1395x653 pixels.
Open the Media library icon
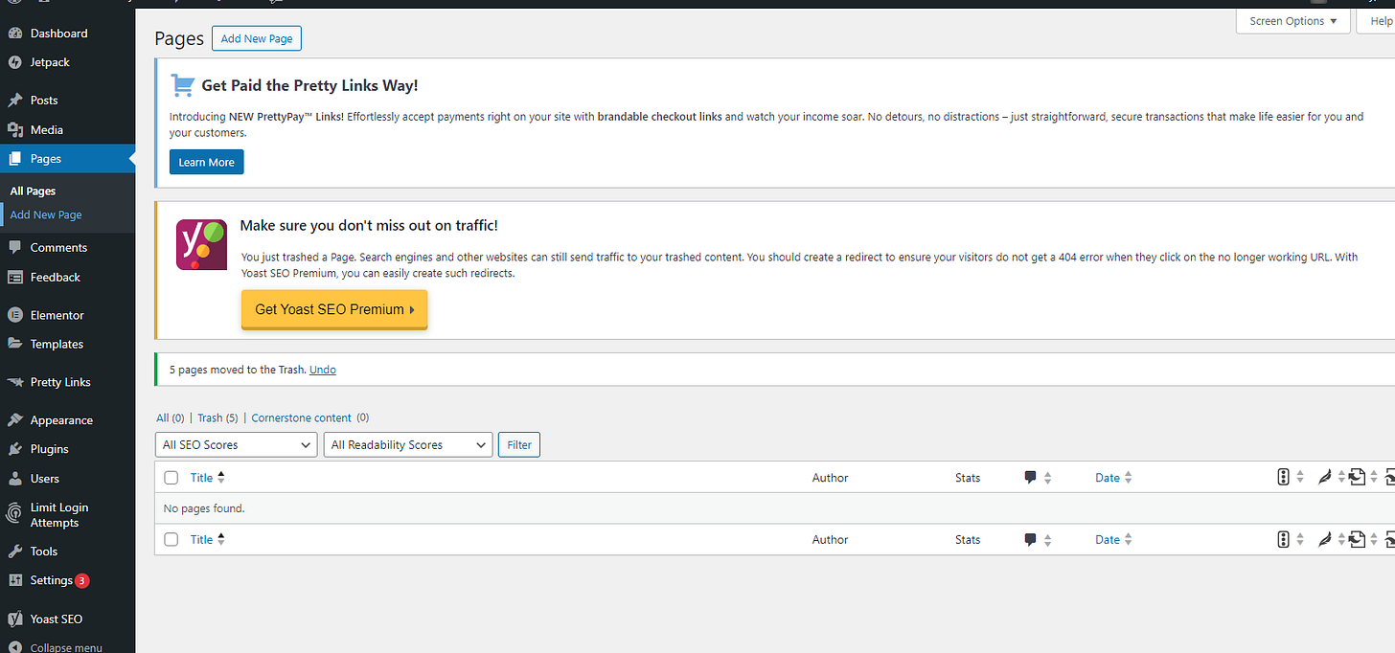pyautogui.click(x=14, y=130)
